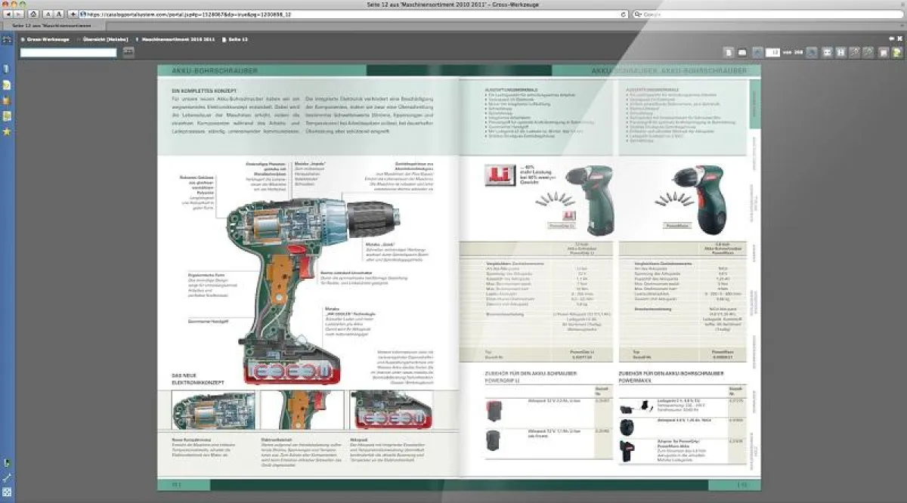Go back with the browser back arrow
Image resolution: width=907 pixels, height=503 pixels.
8,14
